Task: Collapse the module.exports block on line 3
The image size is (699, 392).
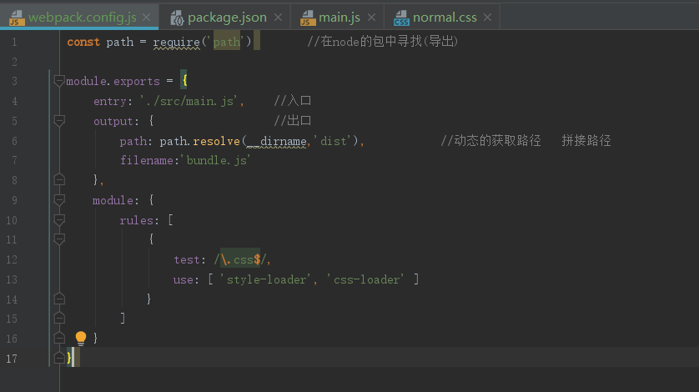Action: tap(59, 81)
